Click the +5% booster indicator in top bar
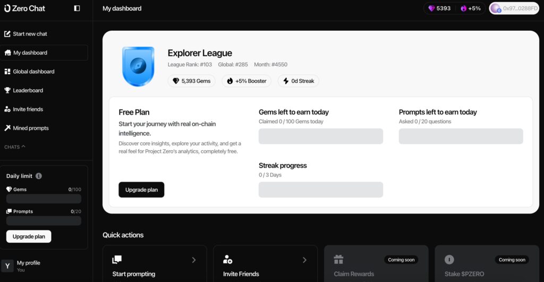Screen dimensions: 544x282 click(471, 8)
